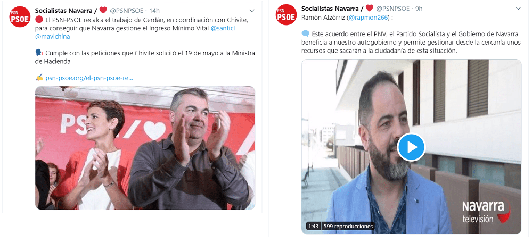Viewport: 532px width, 243px height.
Task: Open the photo of two people applauding
Action: [x=145, y=148]
